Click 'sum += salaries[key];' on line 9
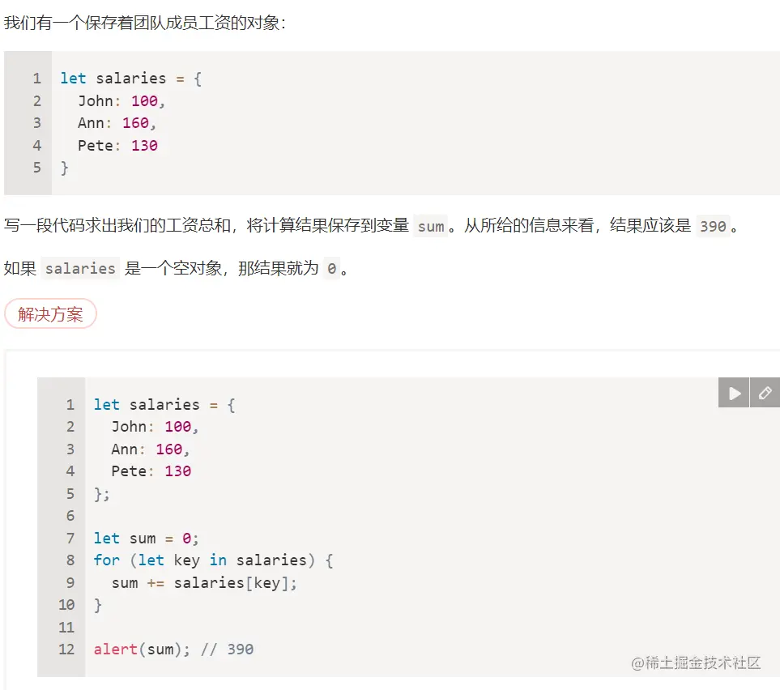 pyautogui.click(x=204, y=583)
